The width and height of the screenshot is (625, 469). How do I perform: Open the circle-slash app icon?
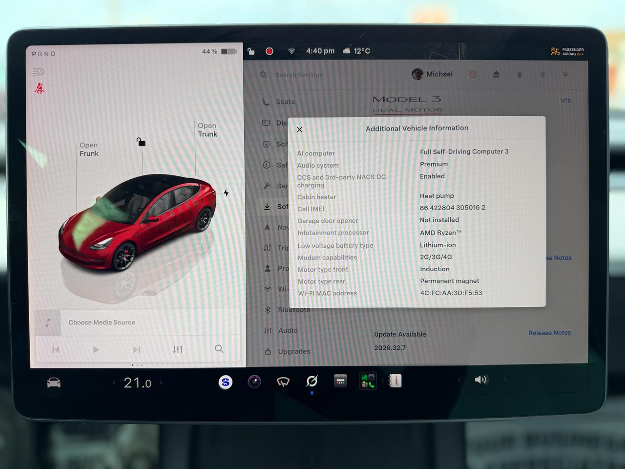312,381
